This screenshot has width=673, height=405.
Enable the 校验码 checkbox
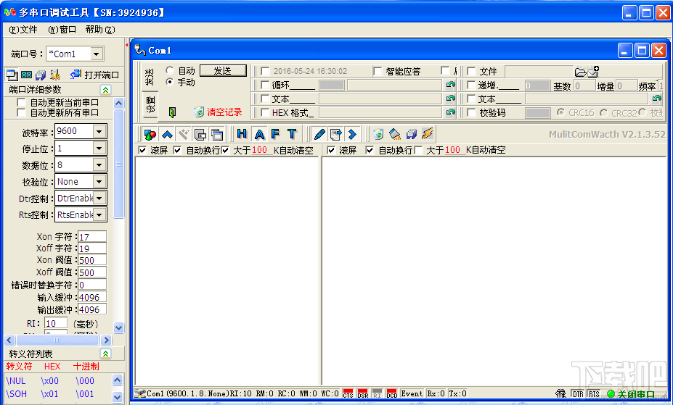click(471, 112)
